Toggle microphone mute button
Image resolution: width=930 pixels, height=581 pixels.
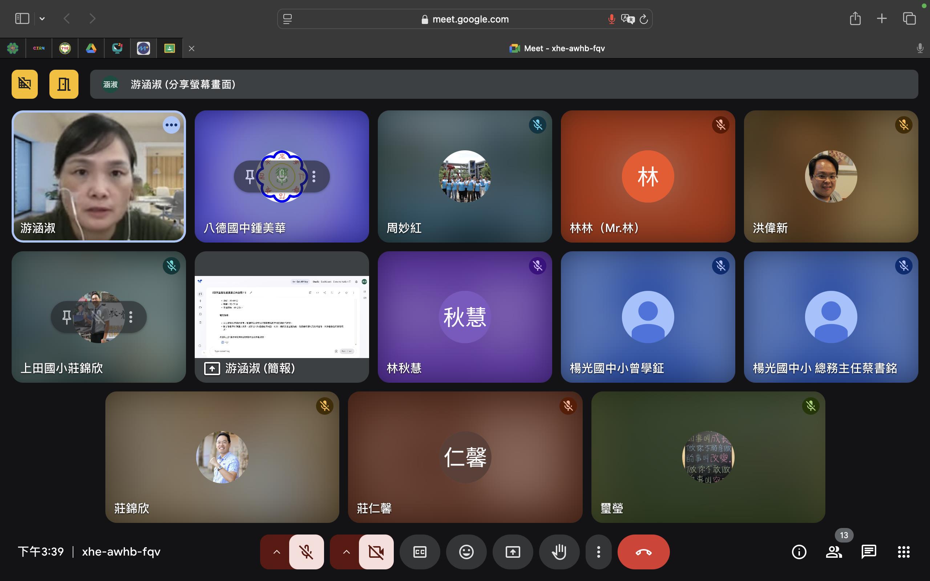pyautogui.click(x=306, y=552)
